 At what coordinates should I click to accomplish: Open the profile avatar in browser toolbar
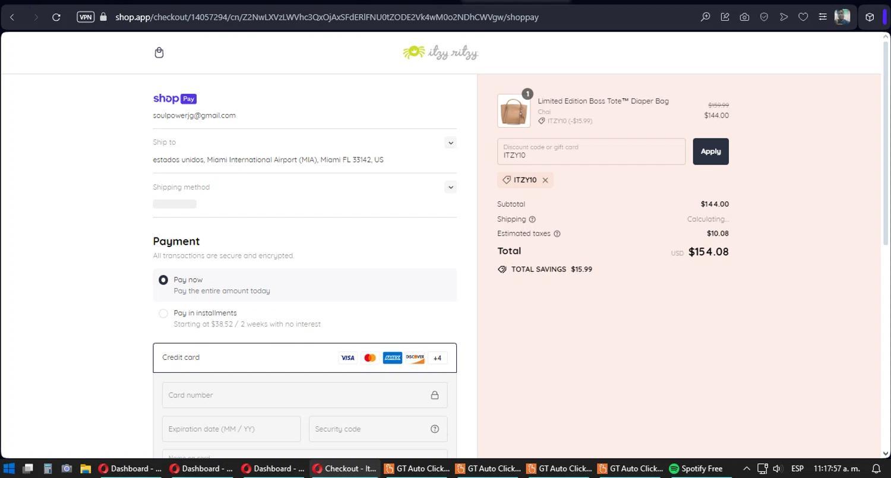(x=842, y=17)
